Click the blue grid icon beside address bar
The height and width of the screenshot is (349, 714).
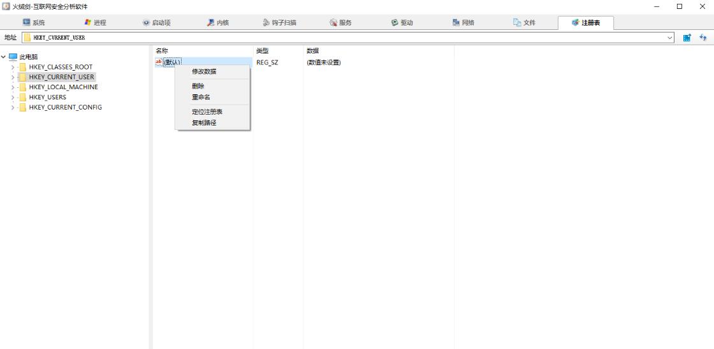tap(687, 38)
